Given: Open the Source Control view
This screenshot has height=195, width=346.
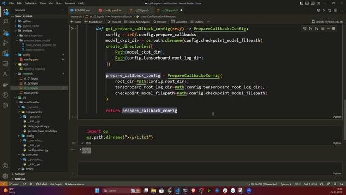Looking at the screenshot, I should click(5, 32).
